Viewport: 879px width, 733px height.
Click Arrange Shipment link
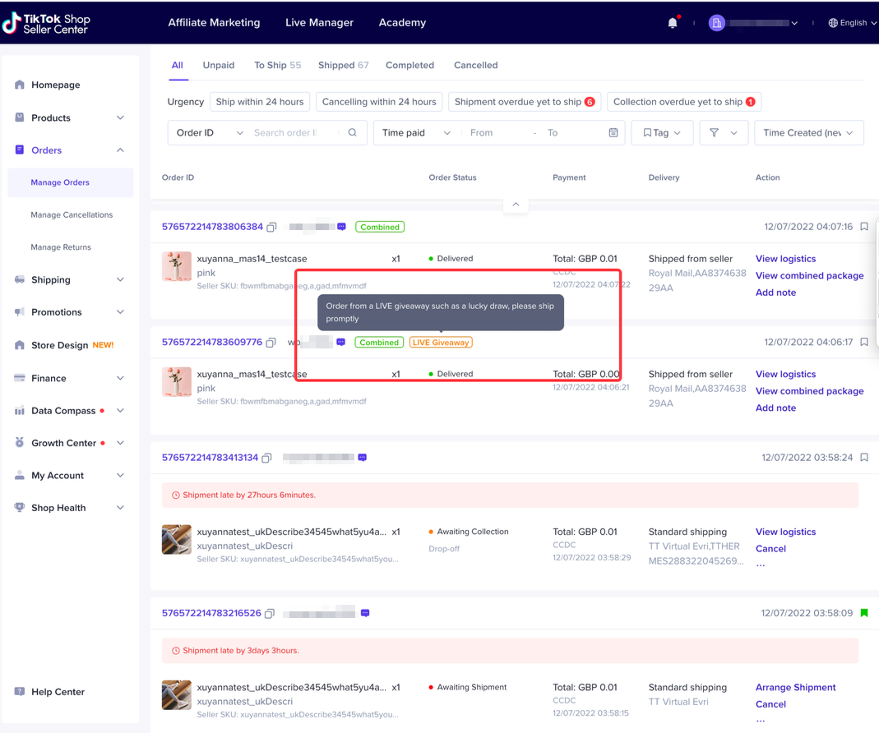click(795, 687)
